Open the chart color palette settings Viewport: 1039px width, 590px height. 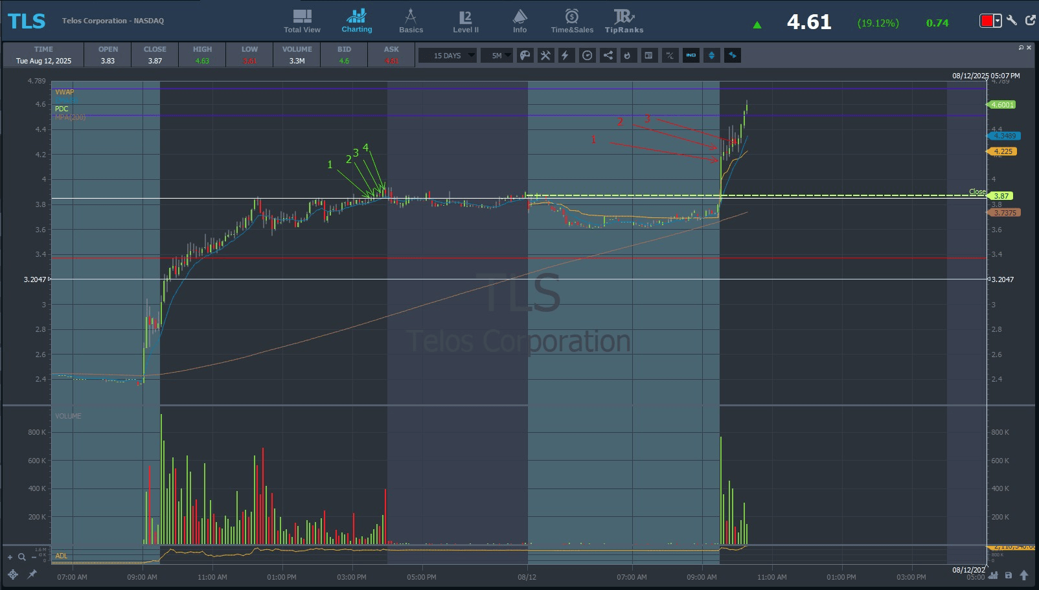tap(525, 56)
